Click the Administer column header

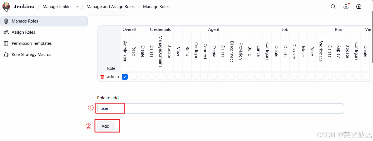click(125, 51)
